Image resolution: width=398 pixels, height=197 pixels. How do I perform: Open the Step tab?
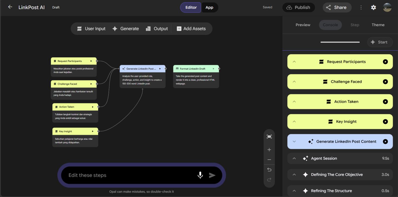[355, 25]
